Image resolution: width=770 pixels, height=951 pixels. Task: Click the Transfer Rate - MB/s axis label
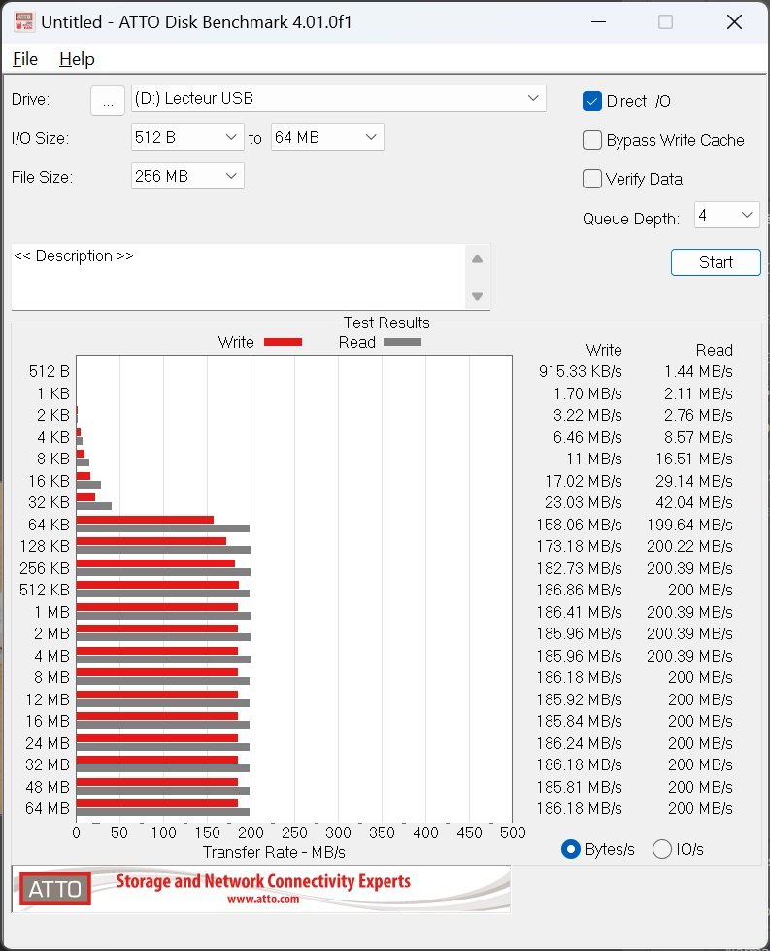pyautogui.click(x=274, y=852)
